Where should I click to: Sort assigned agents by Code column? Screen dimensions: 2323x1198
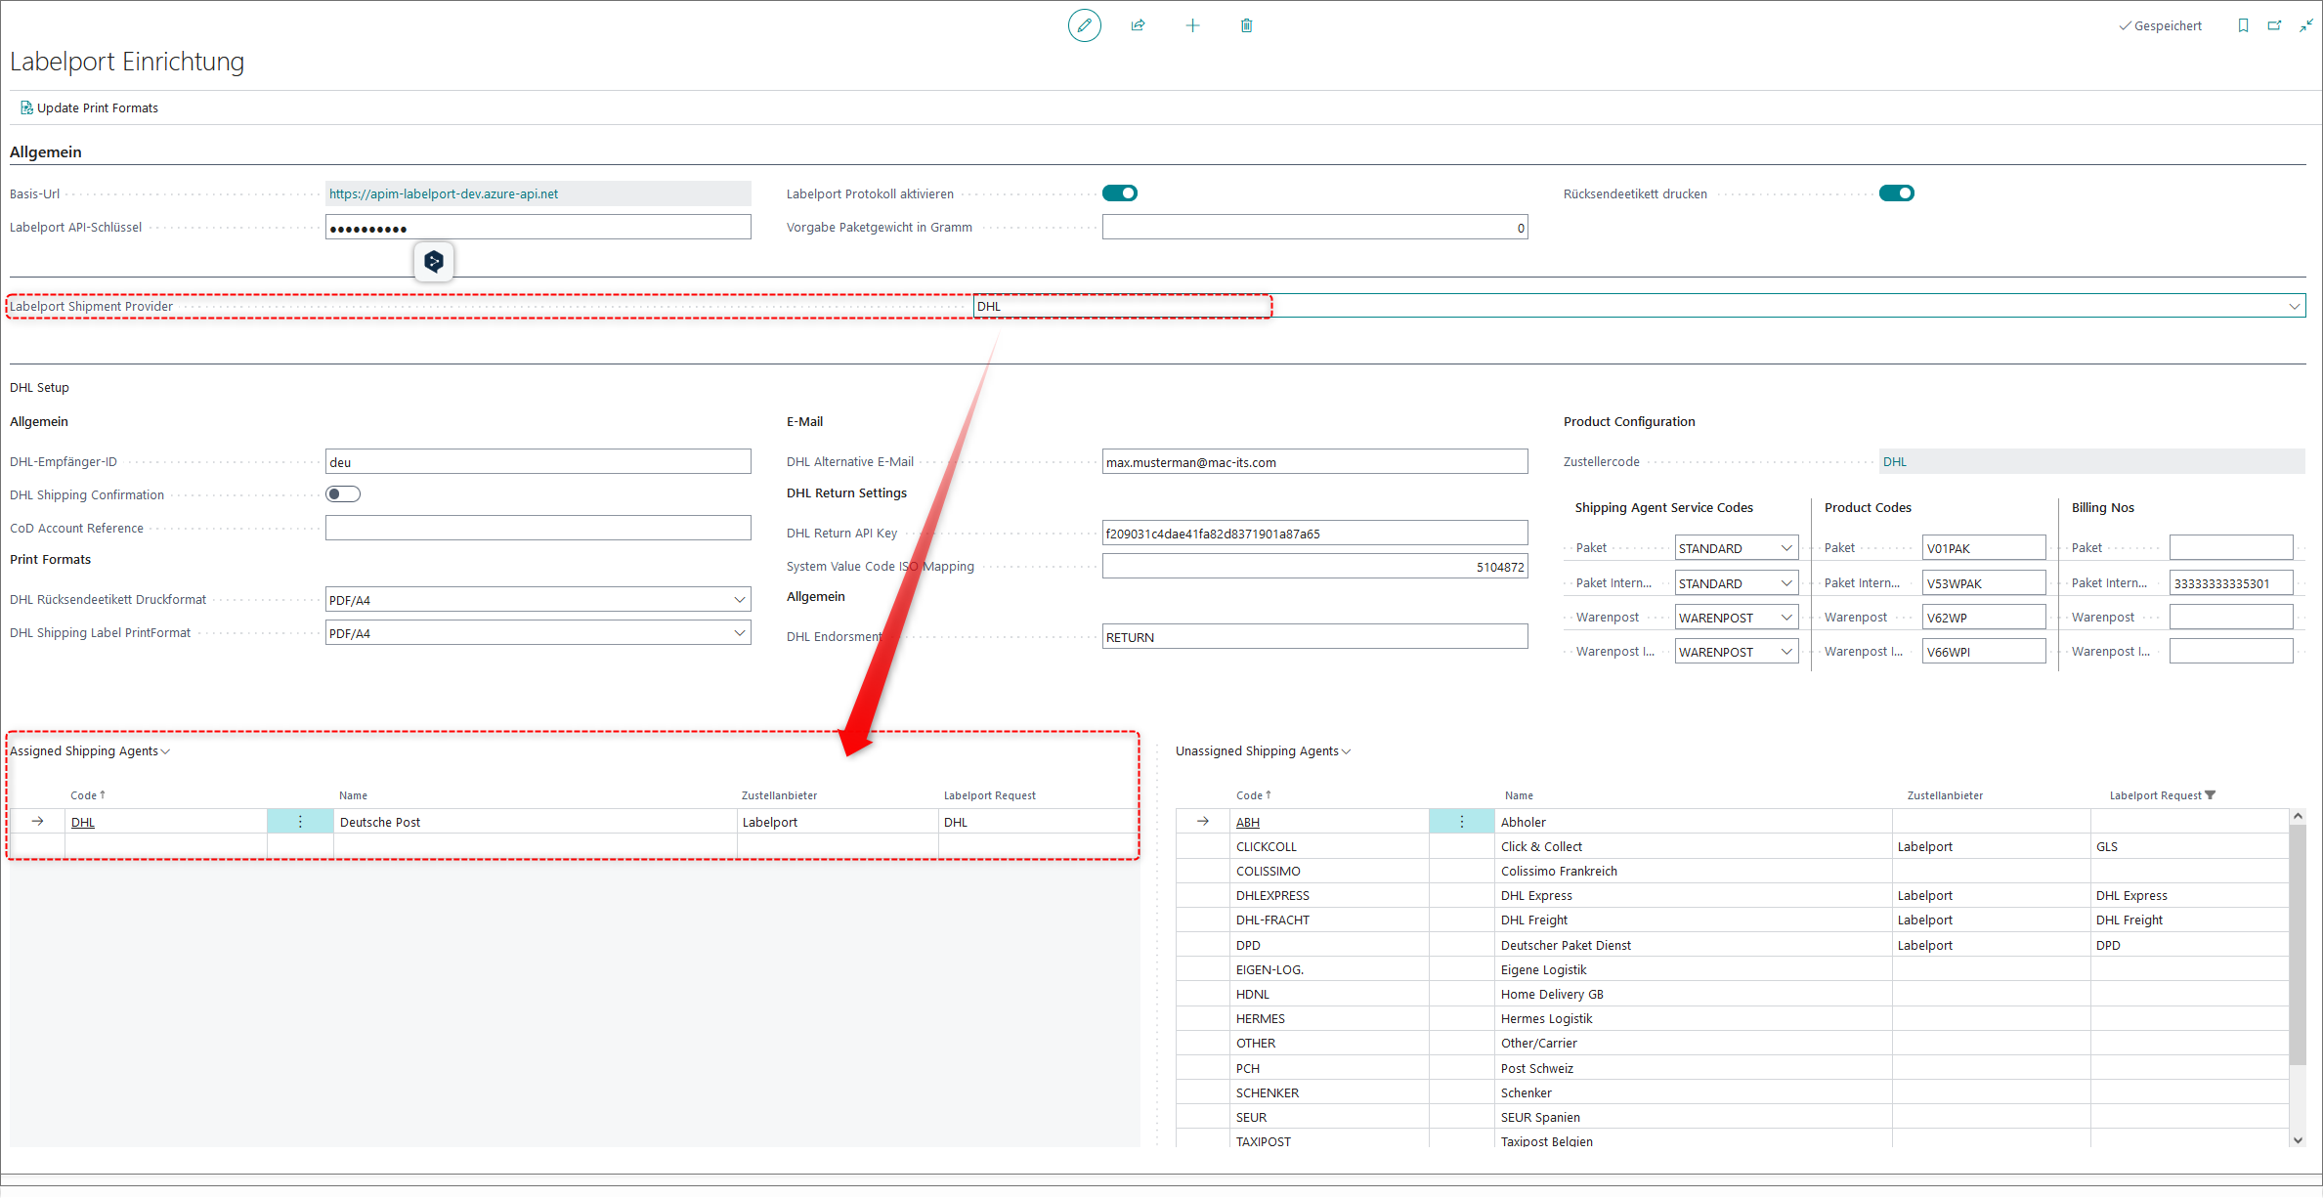(88, 795)
